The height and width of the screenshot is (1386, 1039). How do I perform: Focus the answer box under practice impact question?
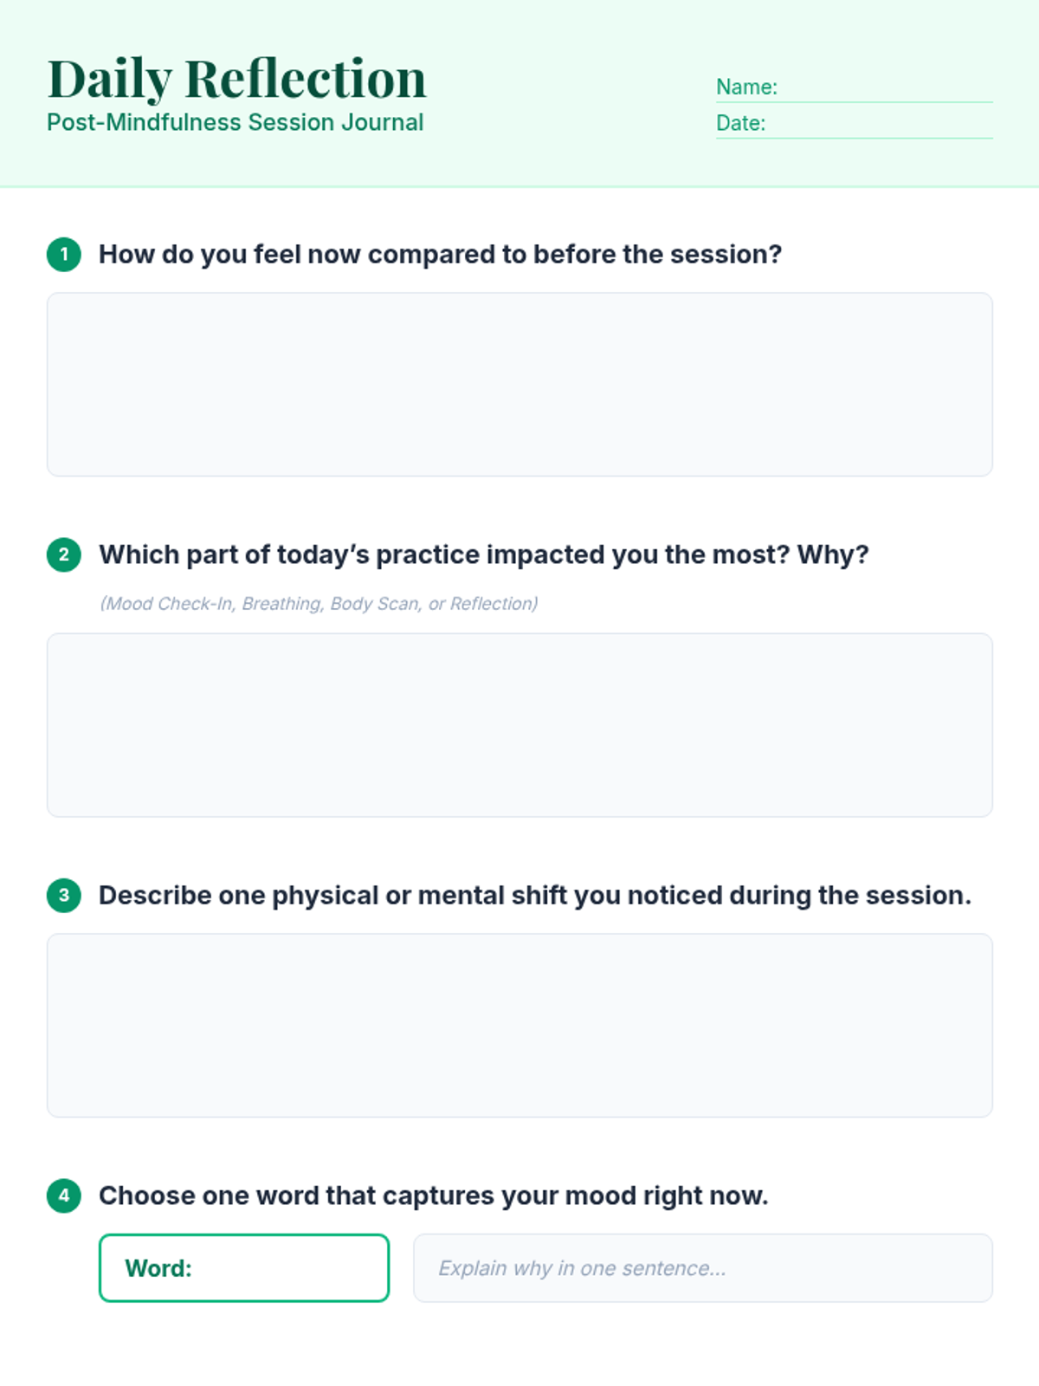(519, 725)
